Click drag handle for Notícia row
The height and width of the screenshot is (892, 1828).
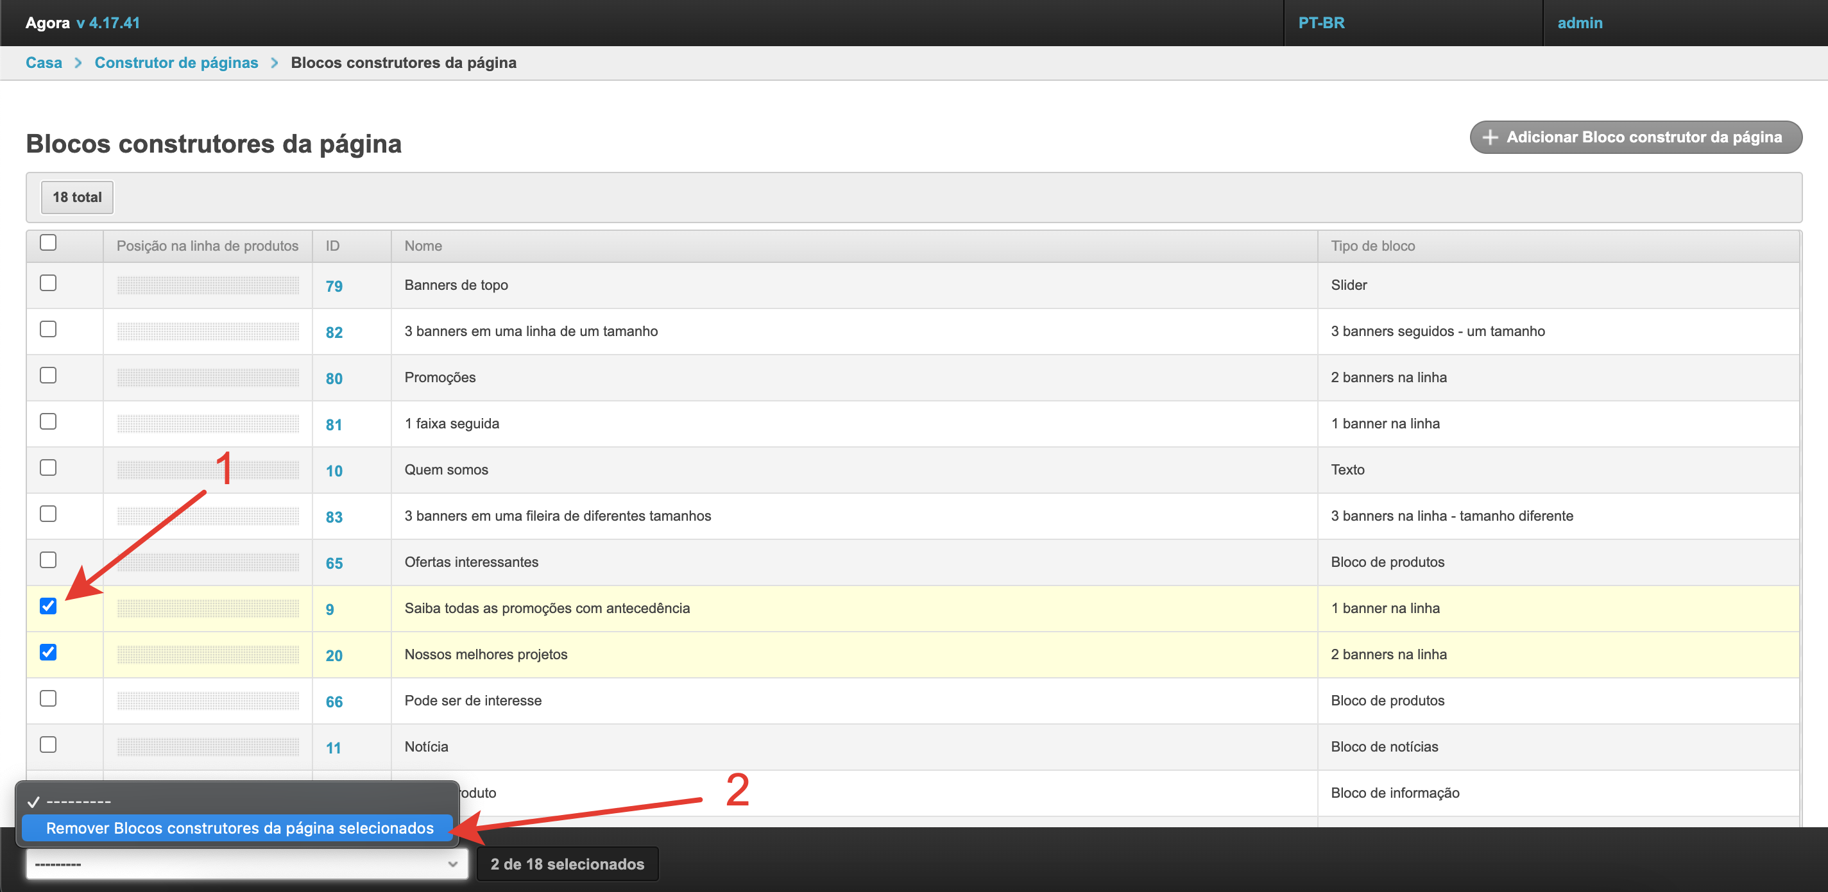[207, 746]
